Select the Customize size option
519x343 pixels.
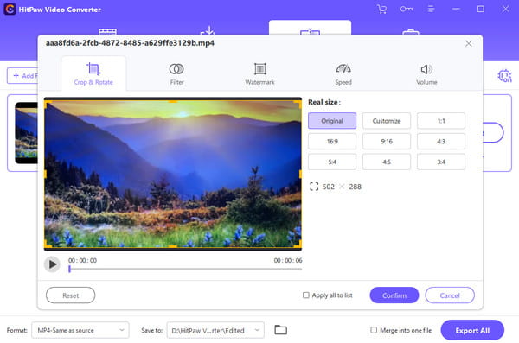pyautogui.click(x=387, y=121)
